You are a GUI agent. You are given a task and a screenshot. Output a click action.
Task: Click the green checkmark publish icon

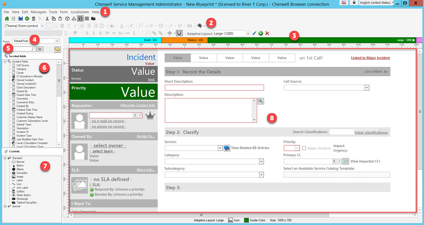click(27, 19)
